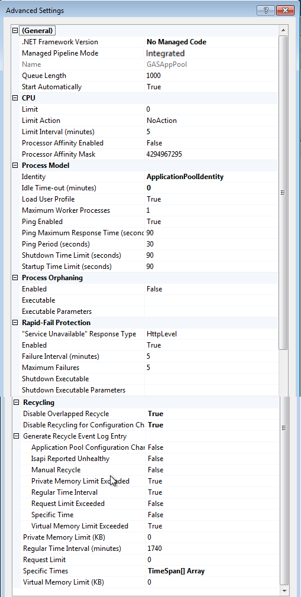Click Processor Affinity Mask value 4294967295
Image resolution: width=301 pixels, height=597 pixels.
coord(164,154)
